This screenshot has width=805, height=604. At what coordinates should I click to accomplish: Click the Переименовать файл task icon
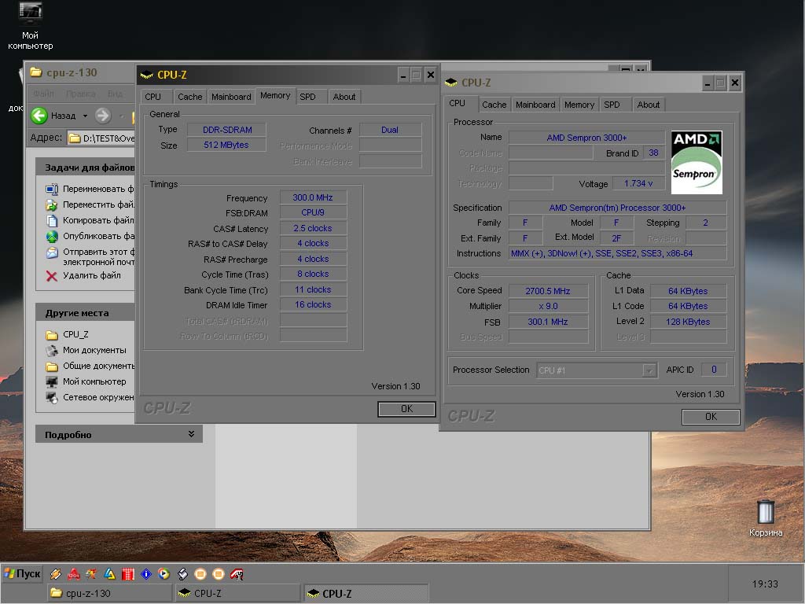coord(51,189)
